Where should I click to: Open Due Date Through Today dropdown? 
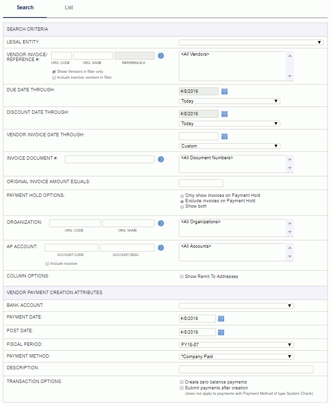point(230,101)
